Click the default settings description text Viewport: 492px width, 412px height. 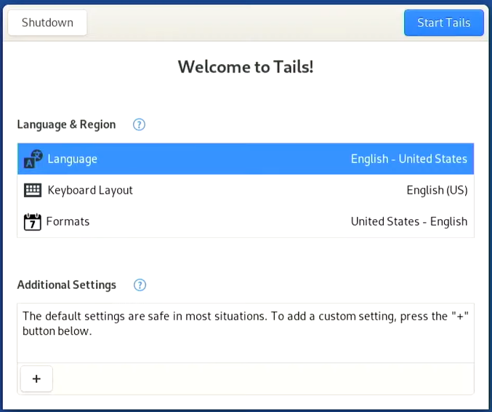pos(245,323)
